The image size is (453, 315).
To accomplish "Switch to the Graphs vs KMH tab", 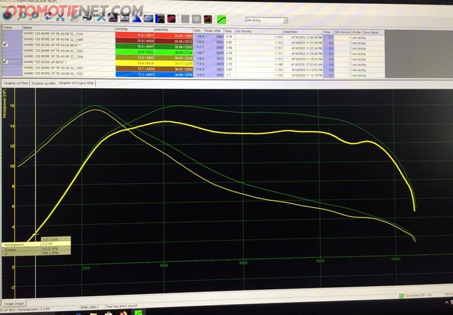I will tap(43, 83).
